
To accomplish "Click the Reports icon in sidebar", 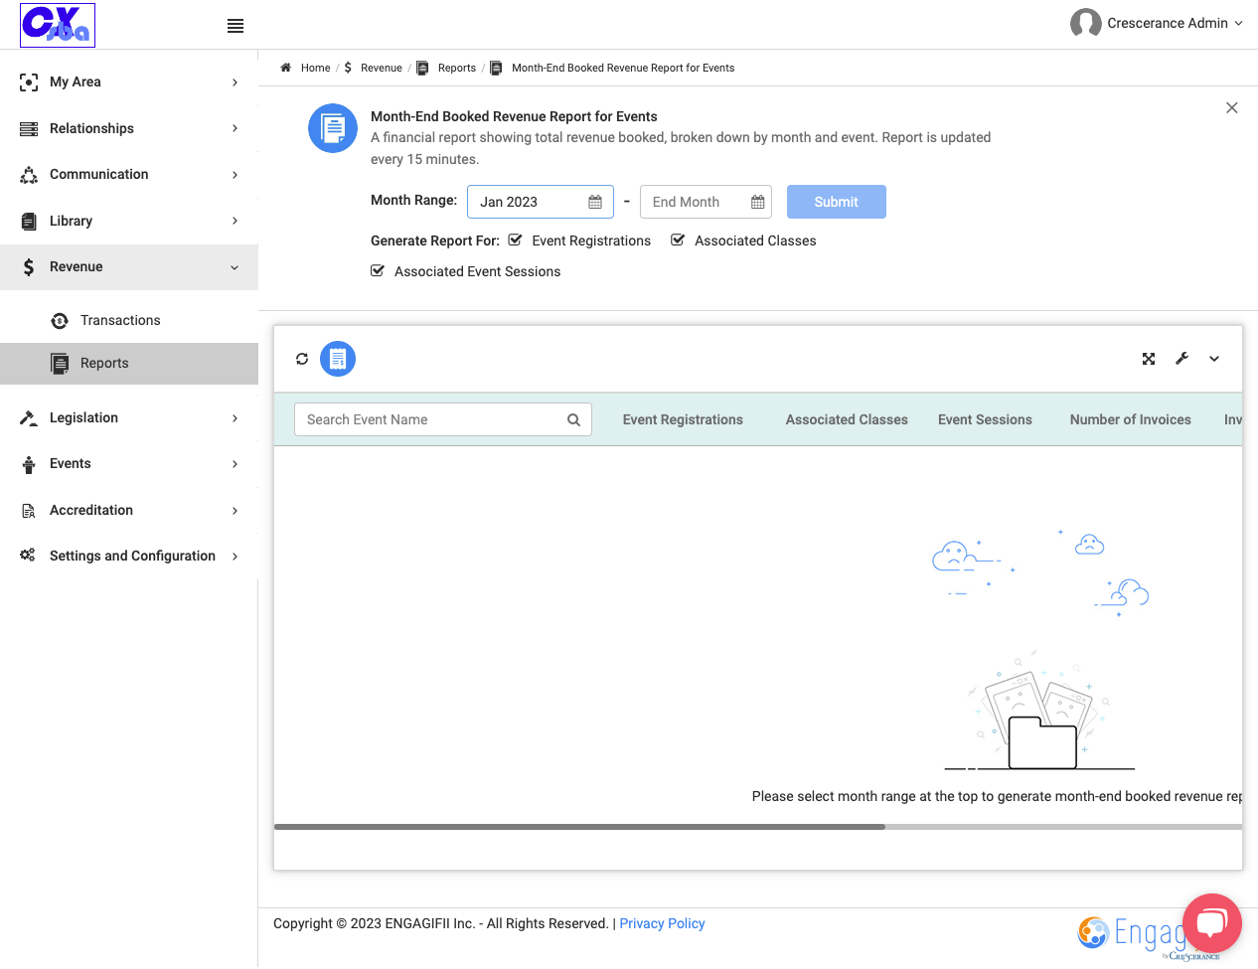I will pos(60,364).
